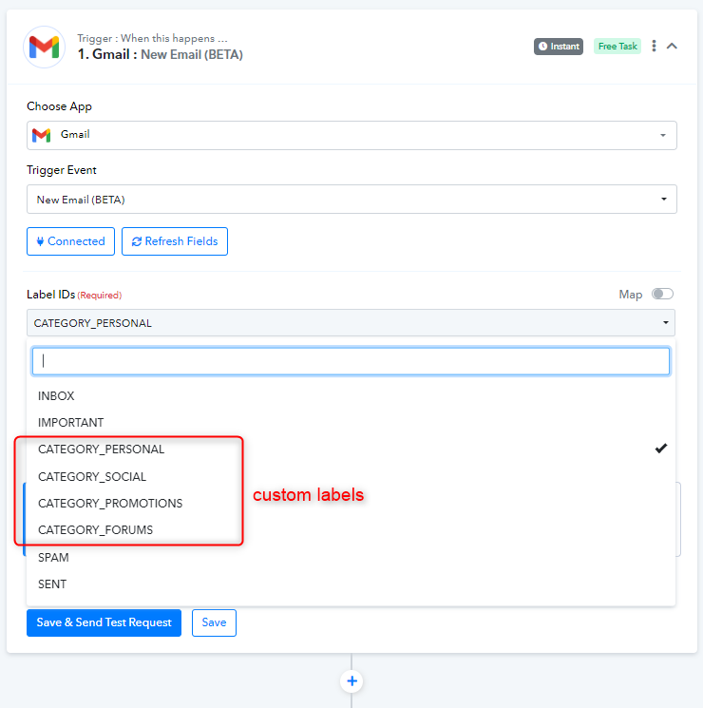This screenshot has height=708, width=703.
Task: Click the Gmail icon in Choose App field
Action: pyautogui.click(x=41, y=135)
